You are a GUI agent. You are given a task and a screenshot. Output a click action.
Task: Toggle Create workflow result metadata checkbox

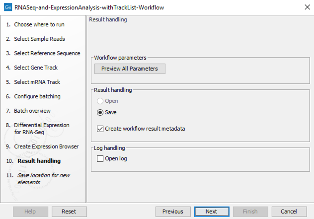[100, 129]
